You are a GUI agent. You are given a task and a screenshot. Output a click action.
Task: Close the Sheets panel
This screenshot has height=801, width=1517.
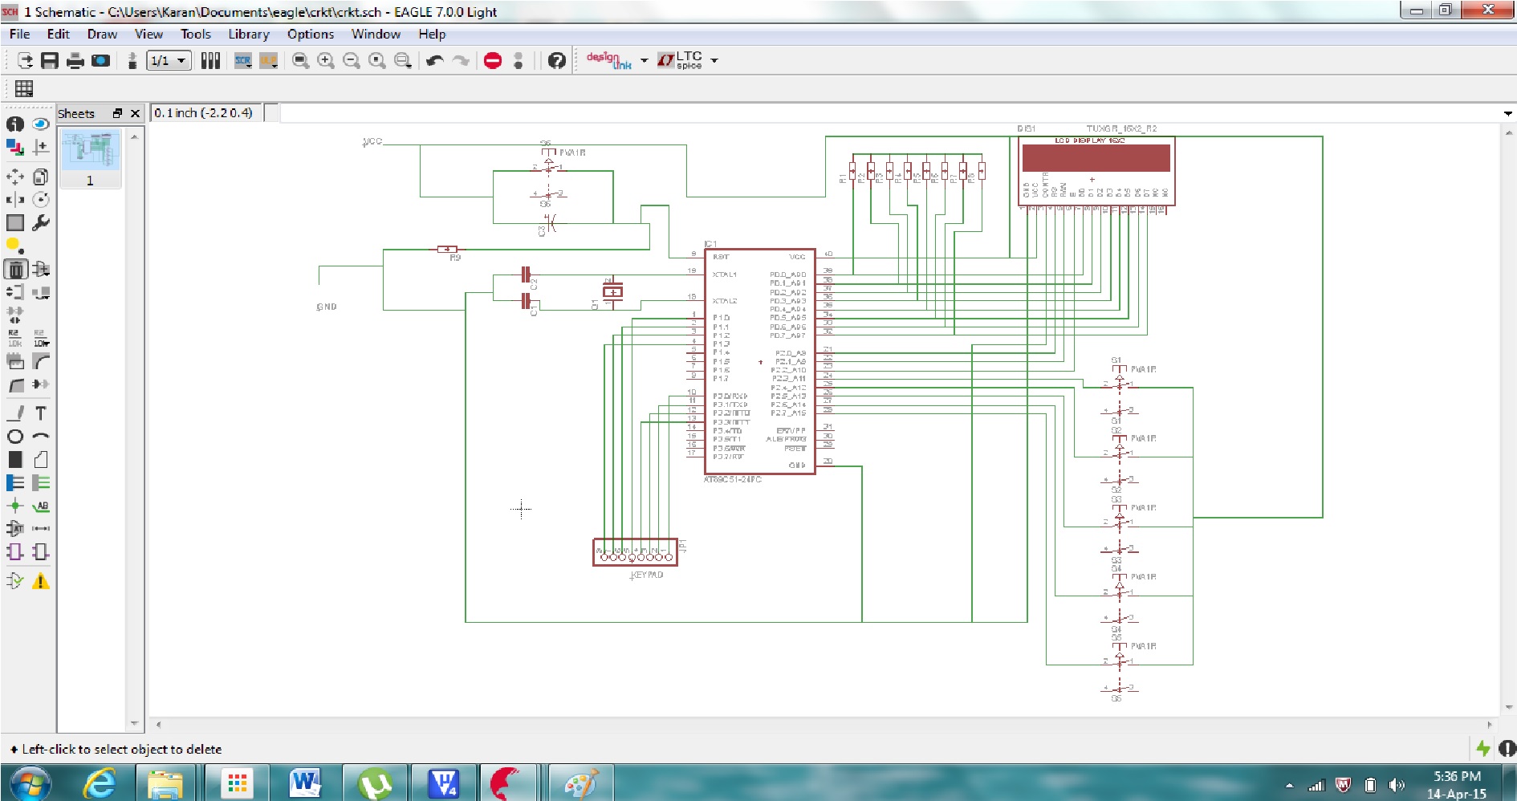135,113
